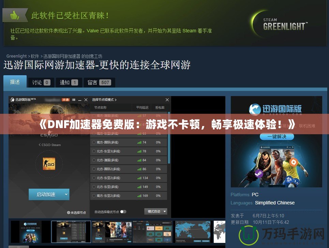Image resolution: width=329 pixels, height=248 pixels.
Task: Select 北方-国际2(多线) node radio button
Action: 94,169
